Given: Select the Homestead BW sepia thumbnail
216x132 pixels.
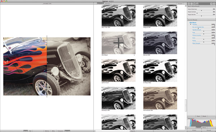Looking at the screenshot, I should (160, 98).
